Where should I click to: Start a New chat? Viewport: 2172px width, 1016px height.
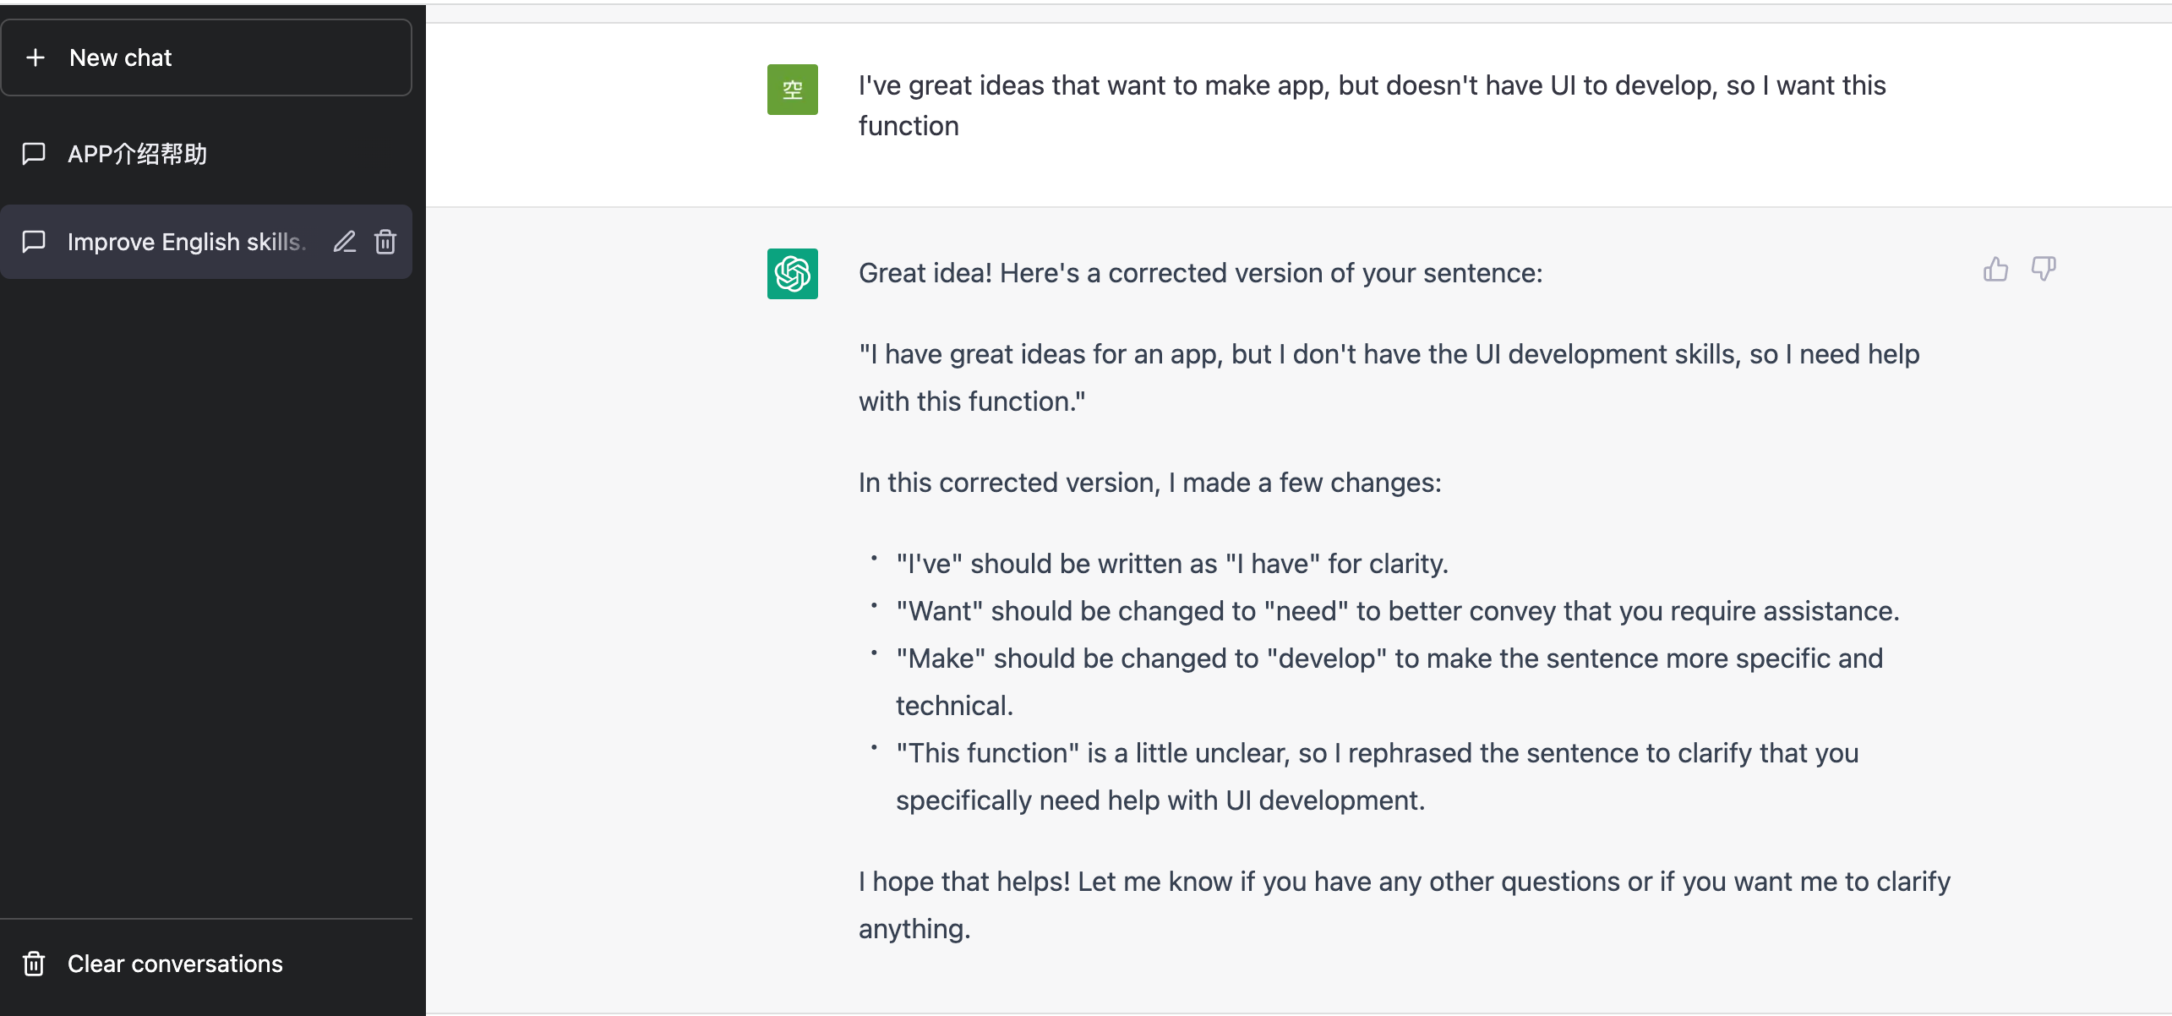206,57
